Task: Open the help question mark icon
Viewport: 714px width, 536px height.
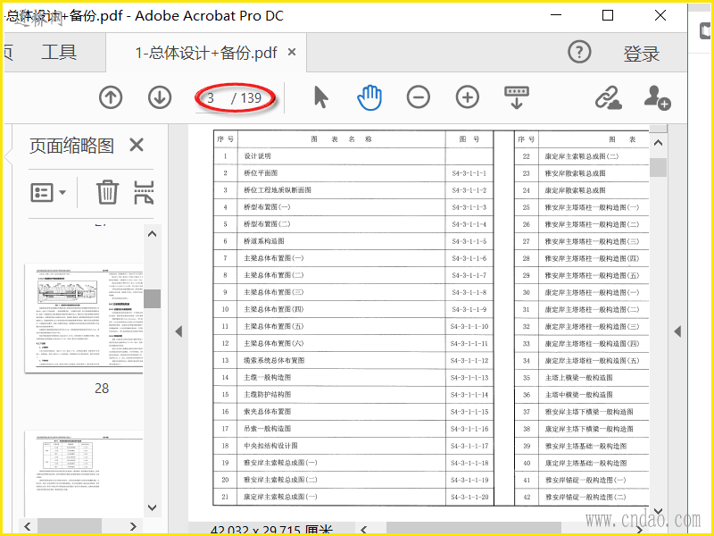Action: (x=579, y=52)
